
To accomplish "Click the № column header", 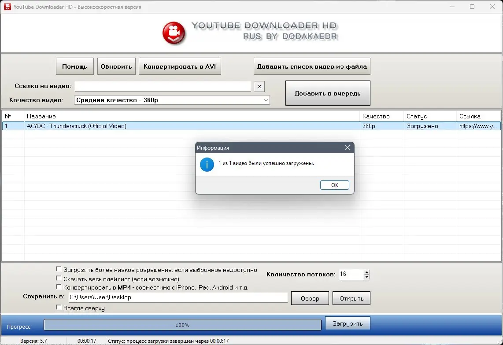I will pyautogui.click(x=13, y=116).
